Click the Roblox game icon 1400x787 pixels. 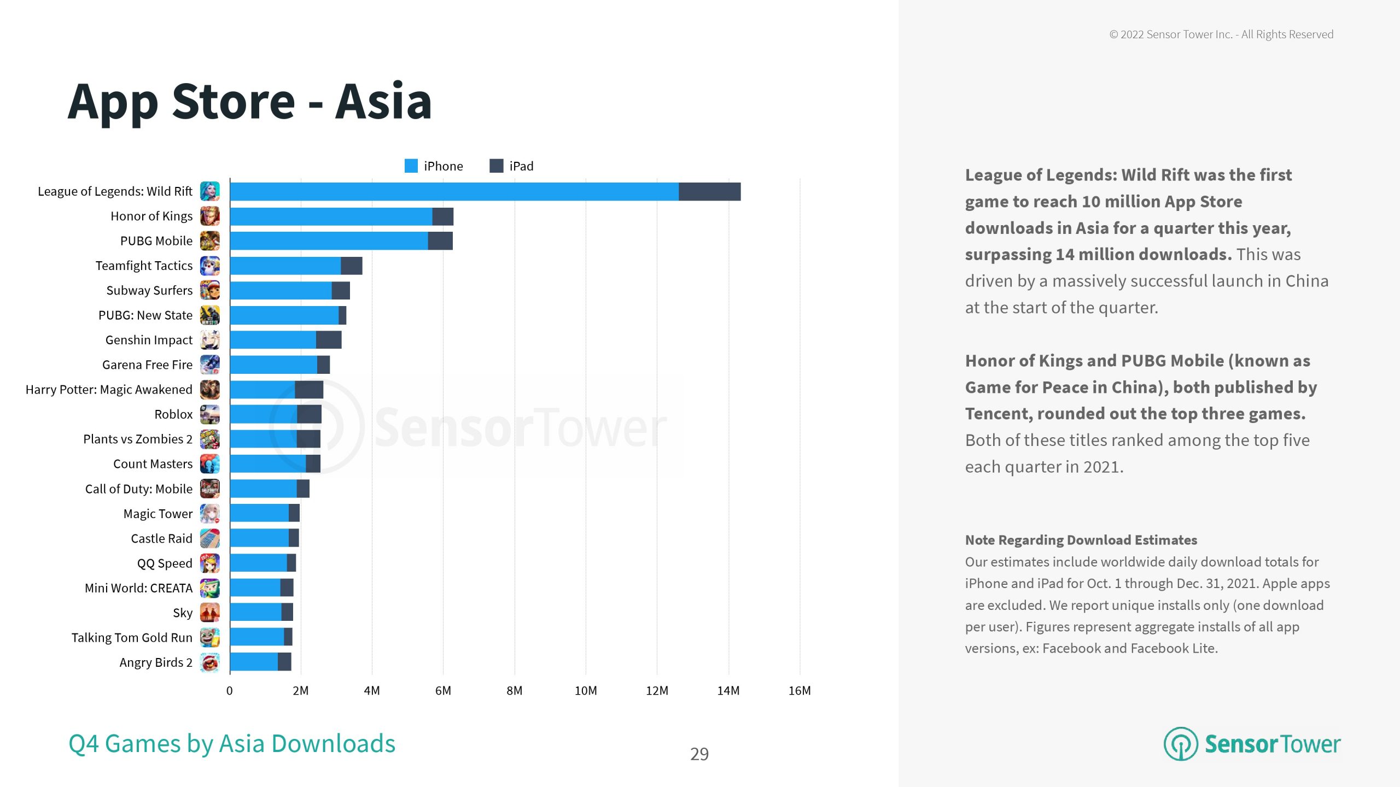point(210,414)
